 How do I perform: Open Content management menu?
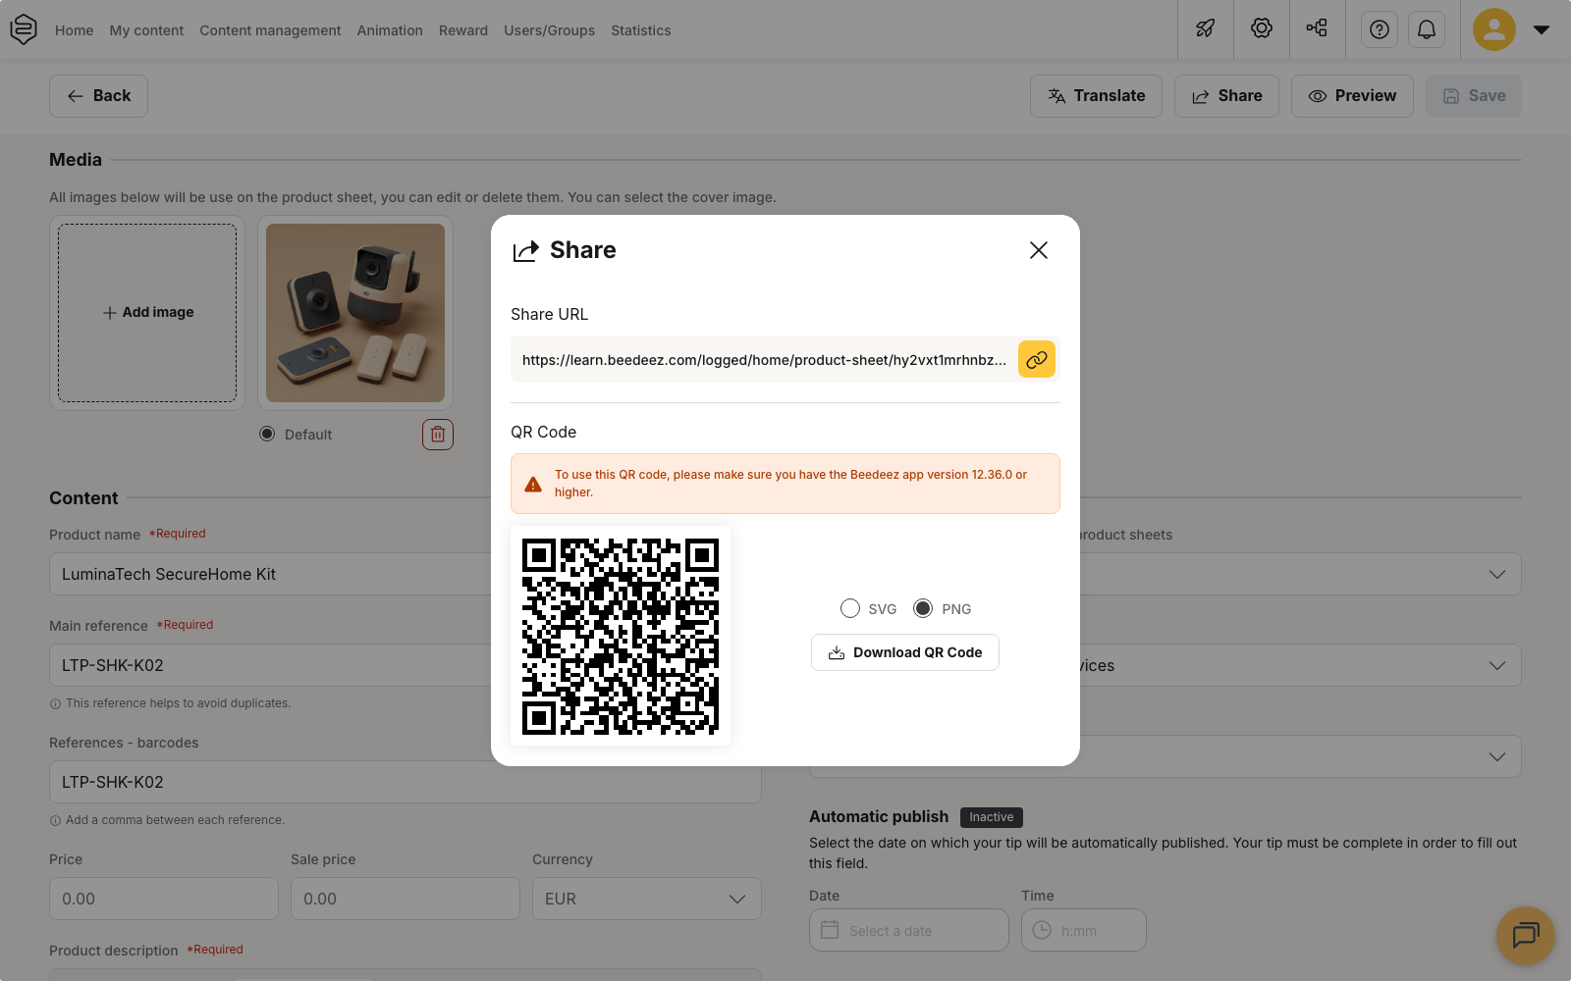point(270,30)
